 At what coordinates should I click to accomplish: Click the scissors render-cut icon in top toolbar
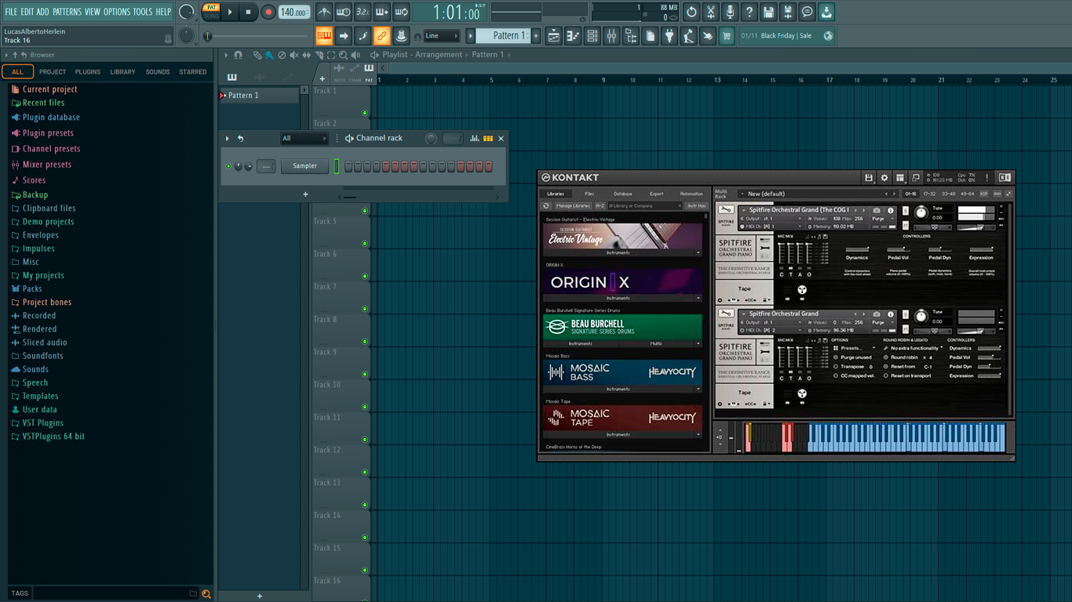(711, 12)
